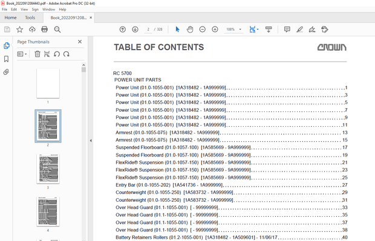
Task: Open Page Thumbnails sidebar icon
Action: (x=7, y=46)
